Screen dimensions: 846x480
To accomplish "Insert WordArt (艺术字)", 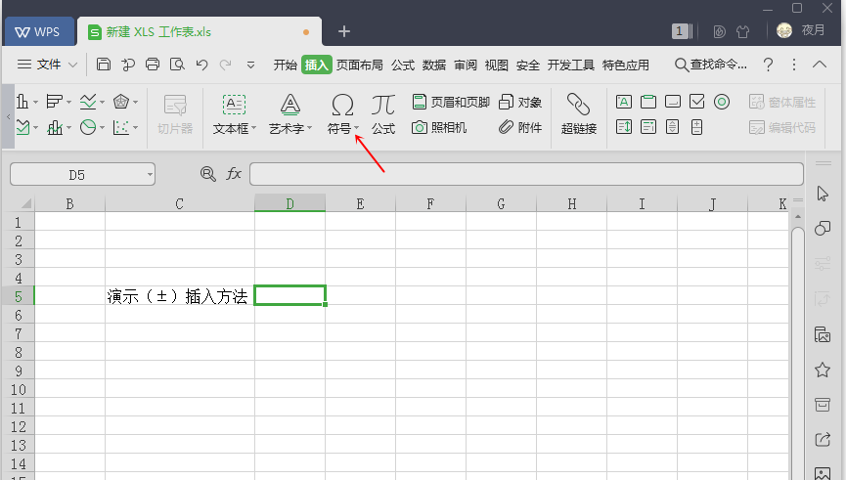I will pyautogui.click(x=290, y=113).
